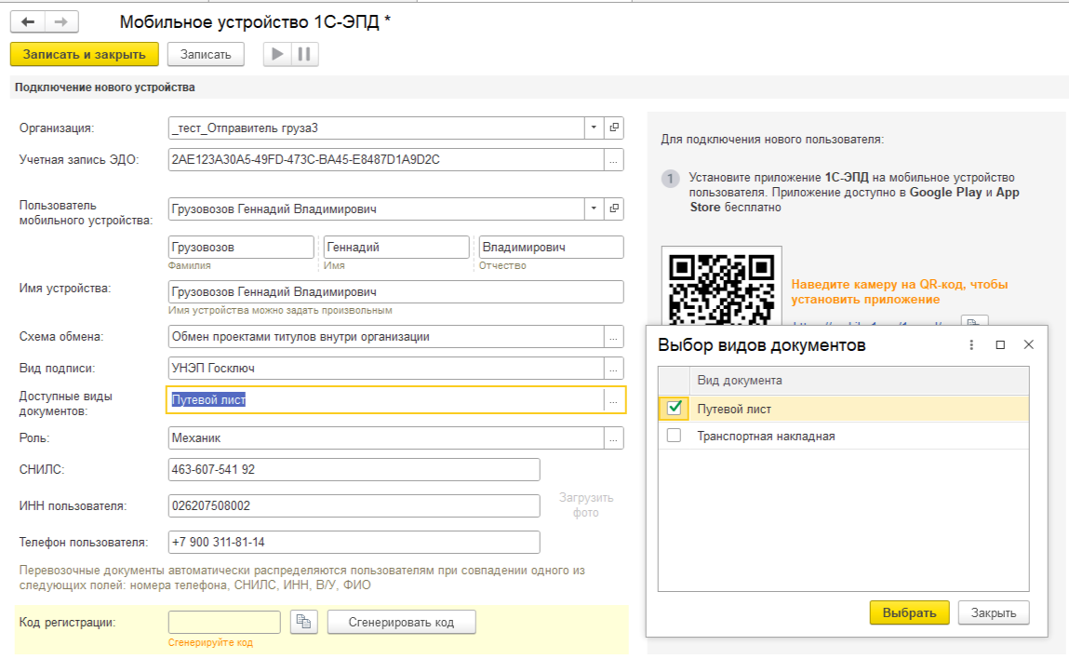Open the mobile device user's card icon
Image resolution: width=1069 pixels, height=659 pixels.
614,209
